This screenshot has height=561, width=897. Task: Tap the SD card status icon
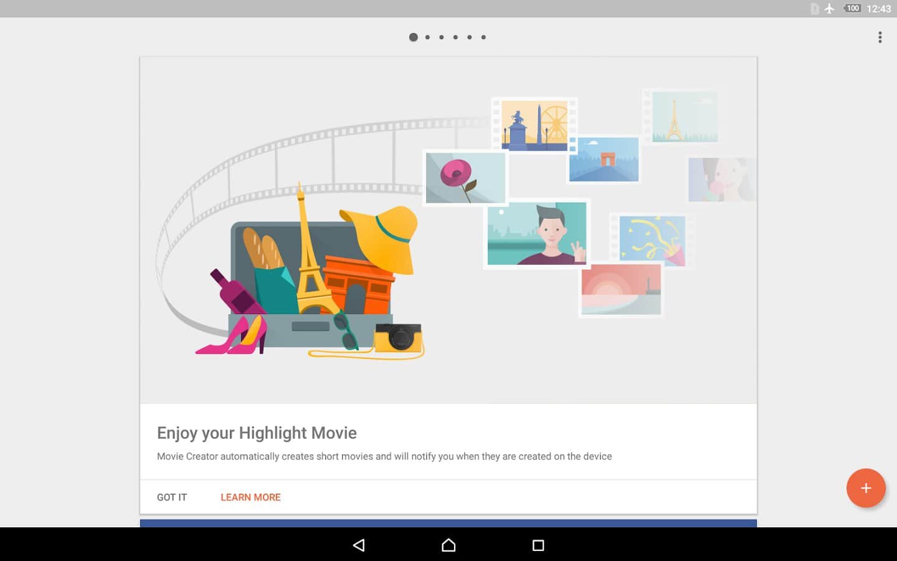(814, 9)
